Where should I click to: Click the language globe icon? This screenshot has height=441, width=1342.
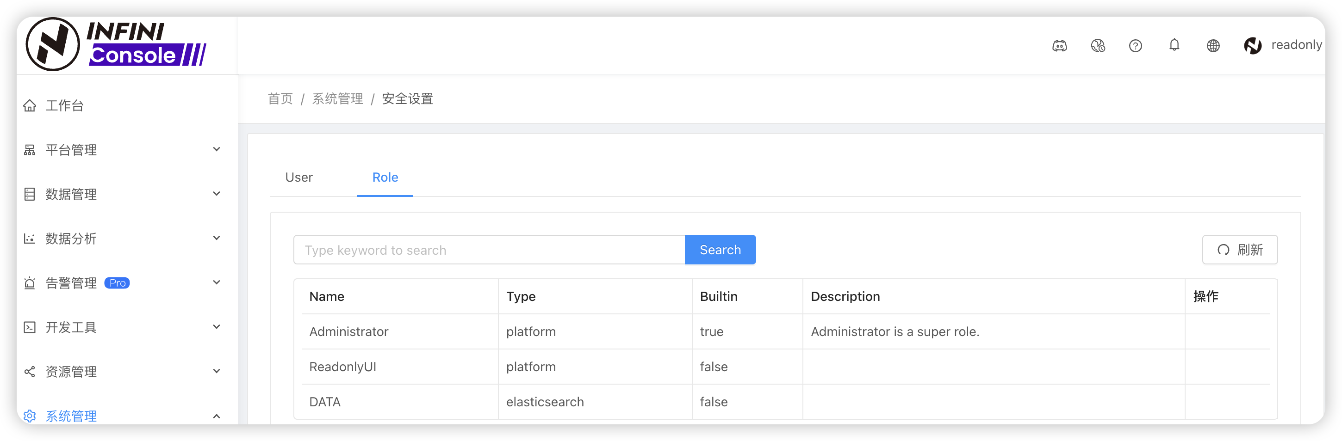tap(1213, 46)
